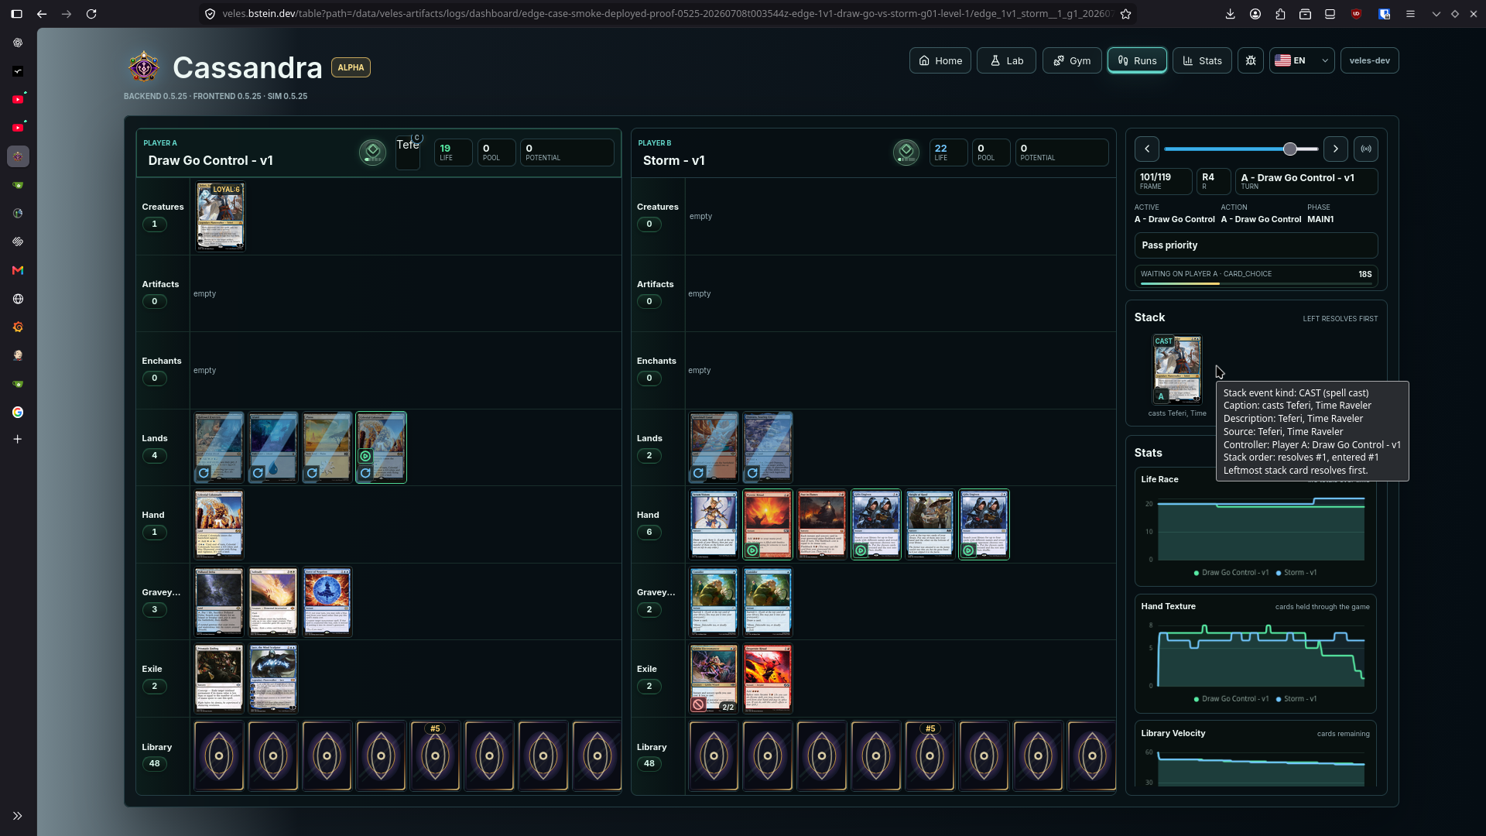Open the first YouTube tab in sidebar
This screenshot has height=836, width=1486.
tap(18, 99)
